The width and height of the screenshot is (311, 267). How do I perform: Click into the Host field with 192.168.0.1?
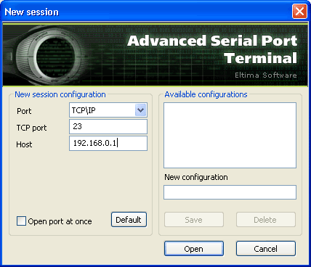coord(108,143)
